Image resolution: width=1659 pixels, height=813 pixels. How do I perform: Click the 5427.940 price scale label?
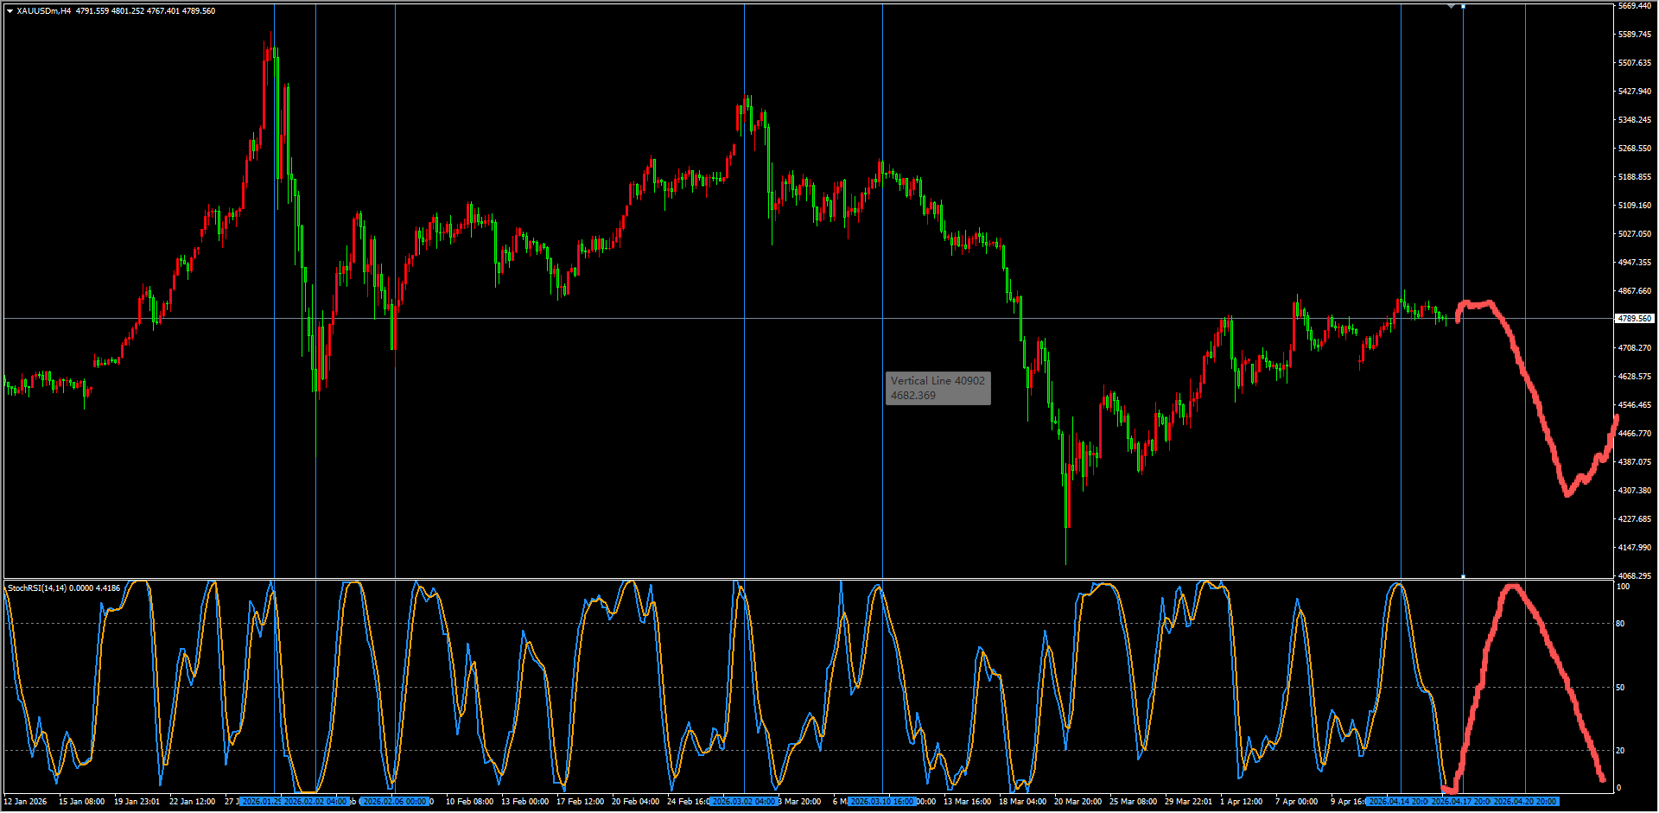(x=1635, y=92)
